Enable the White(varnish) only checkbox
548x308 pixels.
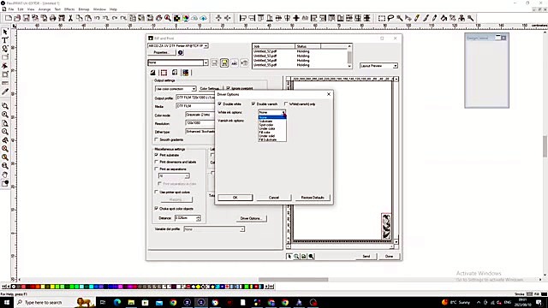pyautogui.click(x=286, y=104)
